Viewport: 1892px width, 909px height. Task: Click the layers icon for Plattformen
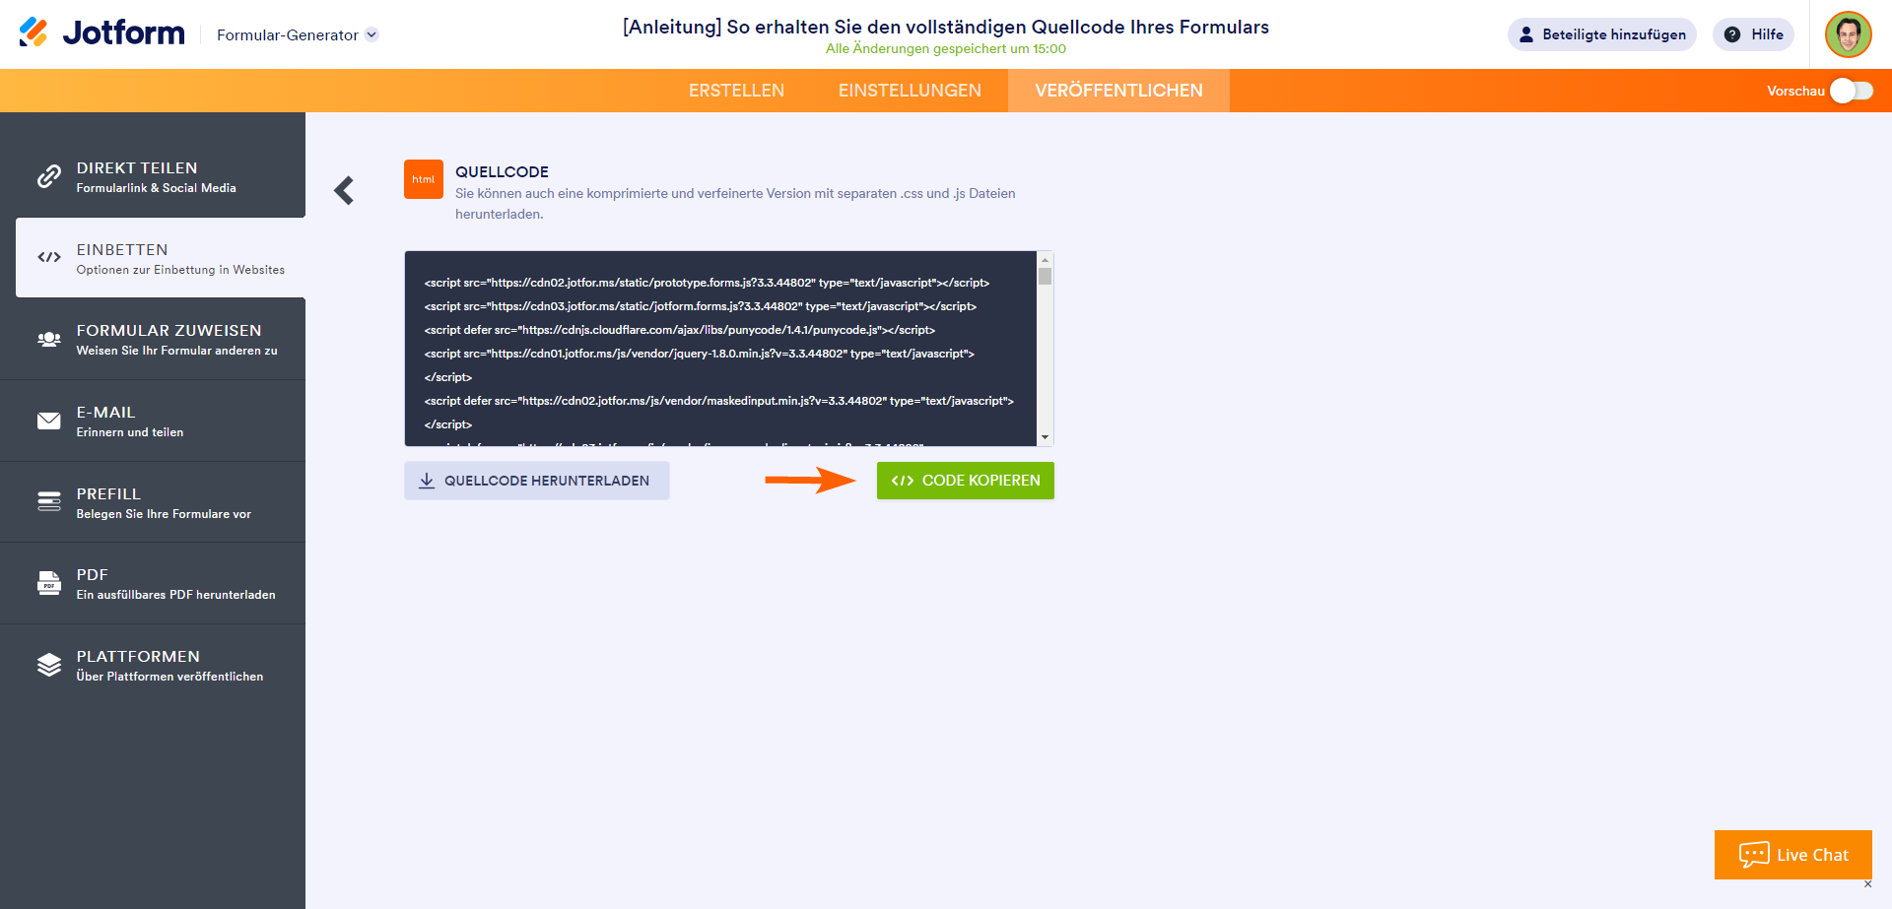point(49,665)
